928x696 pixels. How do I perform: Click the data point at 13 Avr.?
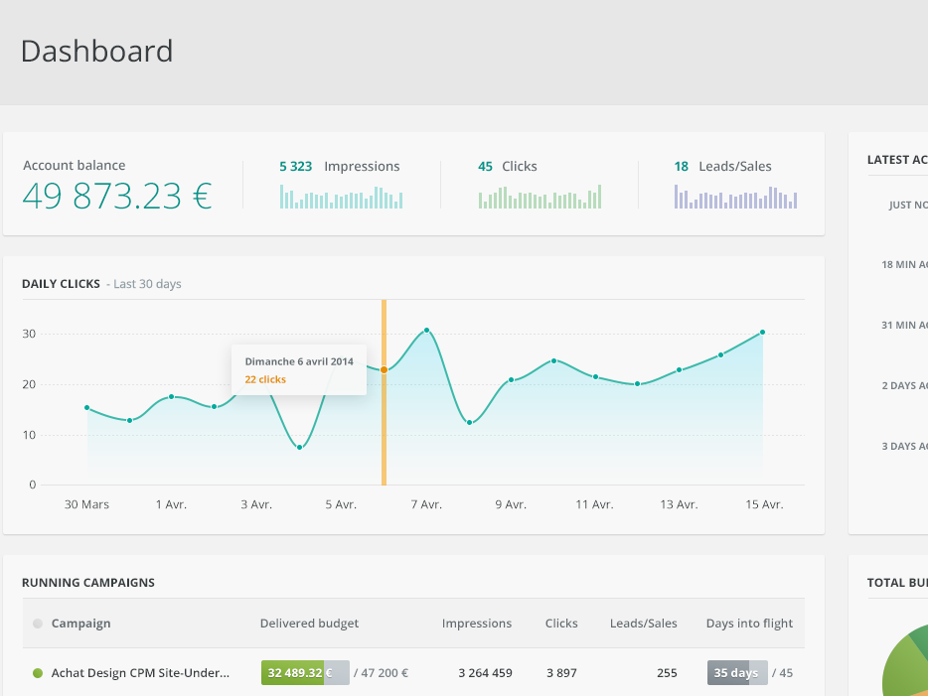click(680, 369)
